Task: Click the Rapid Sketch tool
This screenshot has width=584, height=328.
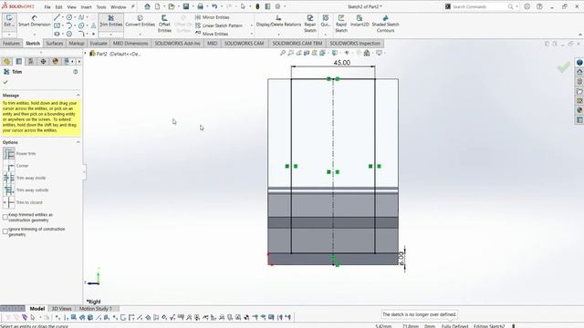Action: 340,24
